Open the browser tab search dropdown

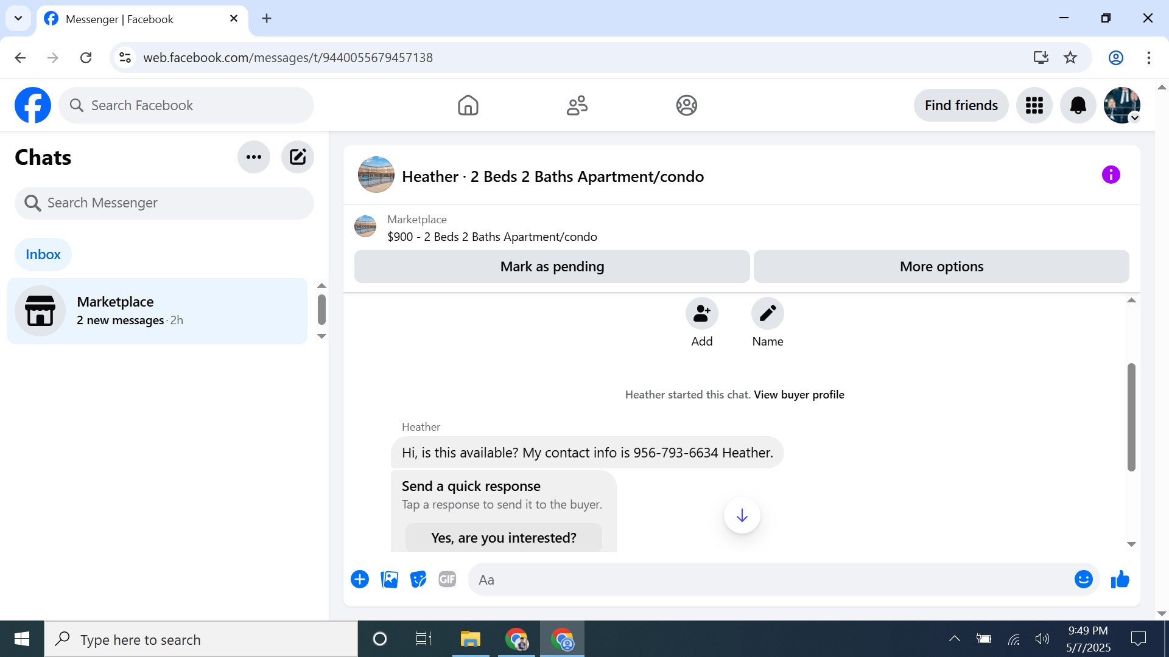tap(18, 18)
